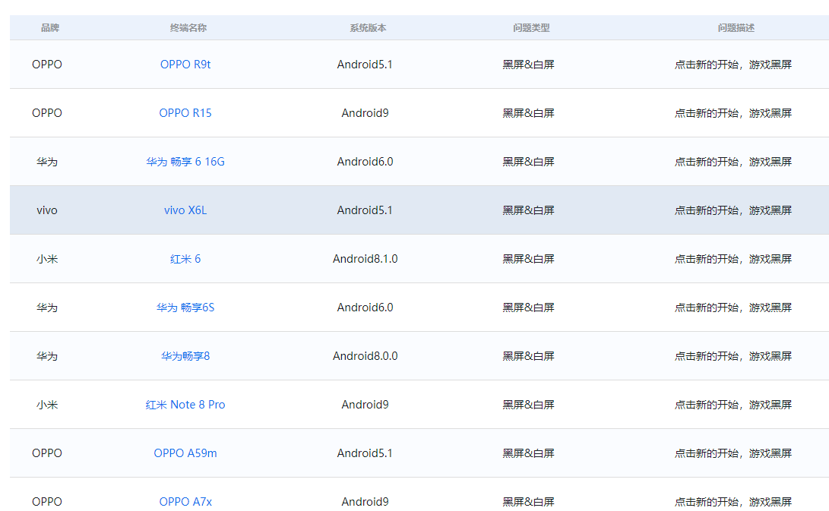Open the OPPO R15 device link
This screenshot has width=829, height=511.
tap(186, 112)
